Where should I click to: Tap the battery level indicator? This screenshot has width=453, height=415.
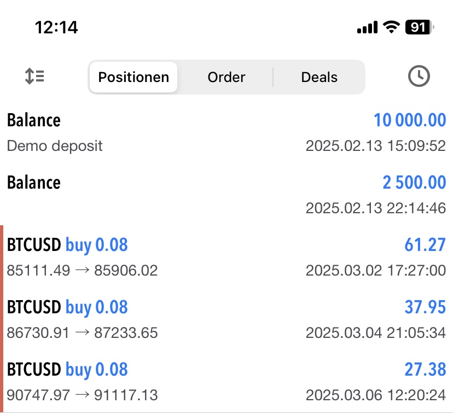(x=420, y=27)
